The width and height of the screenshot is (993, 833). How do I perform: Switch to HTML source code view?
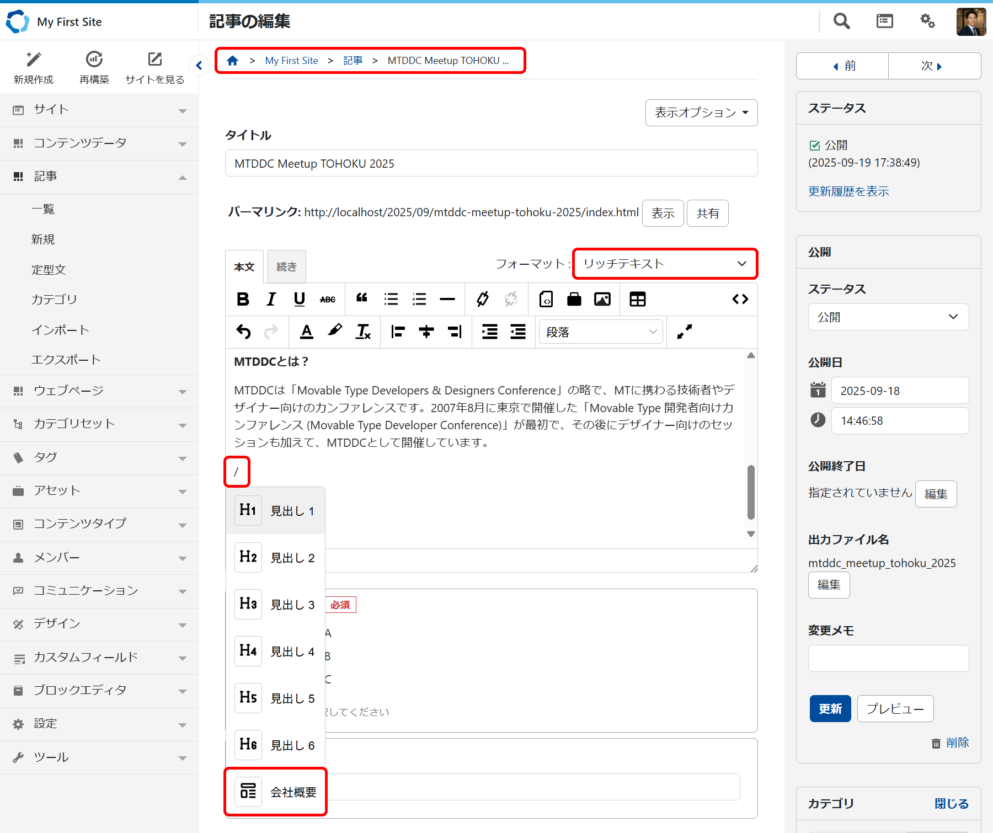click(x=740, y=299)
